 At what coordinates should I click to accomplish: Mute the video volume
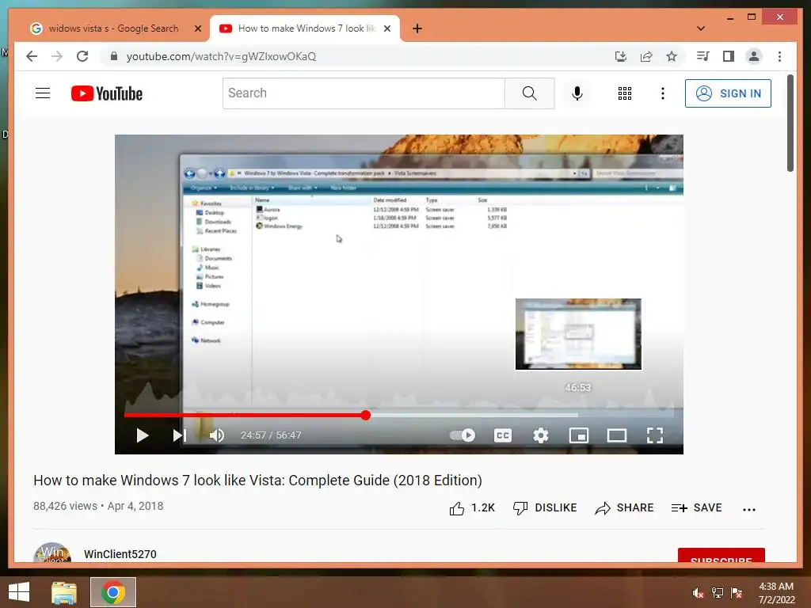point(217,435)
